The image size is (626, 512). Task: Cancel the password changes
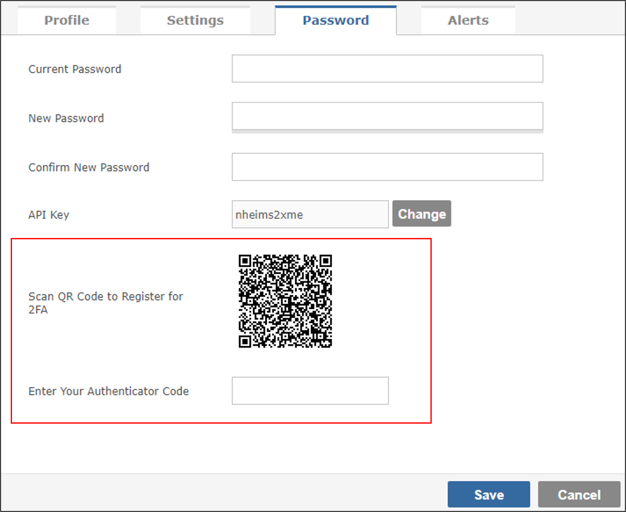tap(579, 494)
